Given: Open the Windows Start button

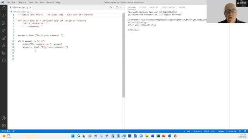Looking at the screenshot, I should click(73, 136).
